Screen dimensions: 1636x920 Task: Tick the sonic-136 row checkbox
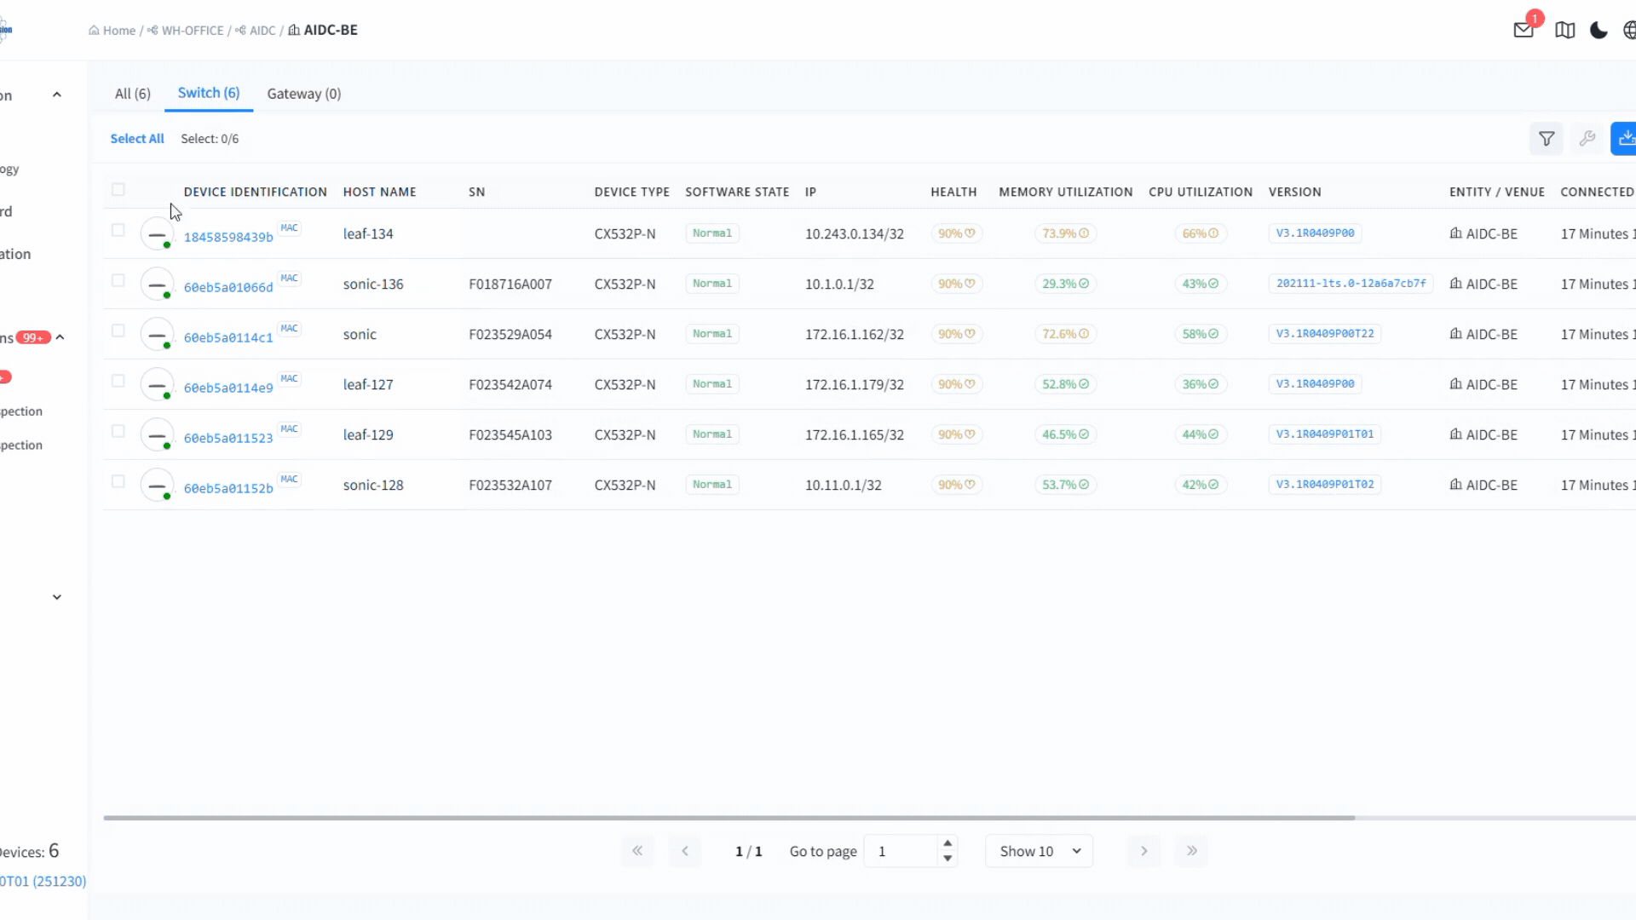[x=118, y=280]
